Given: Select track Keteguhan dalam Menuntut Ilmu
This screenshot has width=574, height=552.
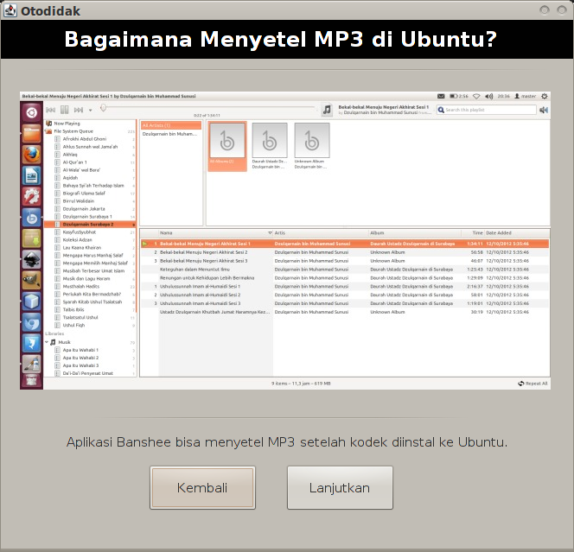Looking at the screenshot, I should click(344, 270).
